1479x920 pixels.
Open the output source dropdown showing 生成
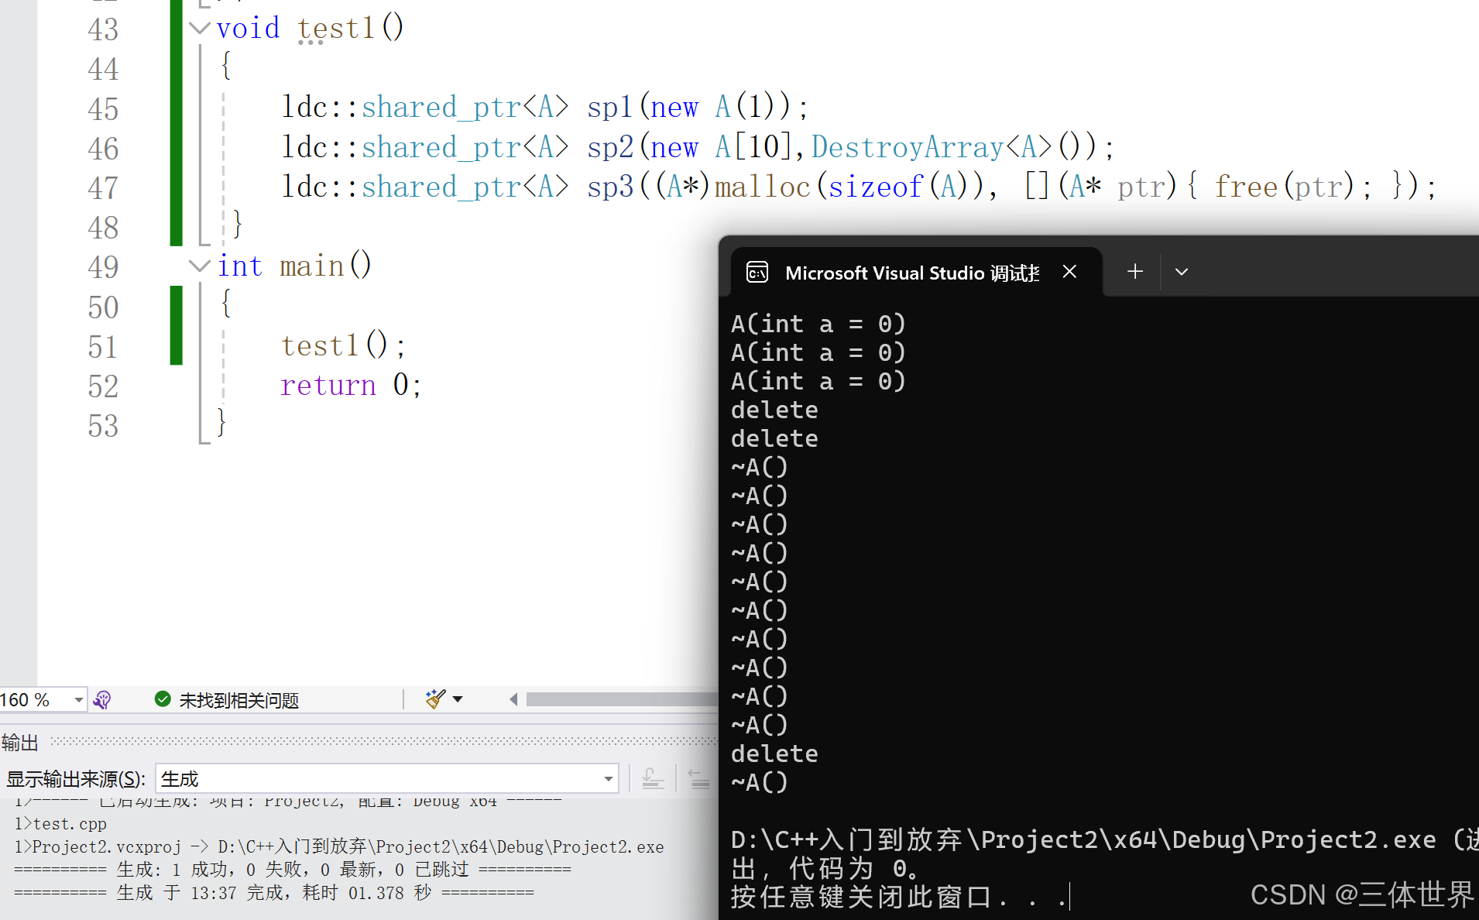pos(386,778)
